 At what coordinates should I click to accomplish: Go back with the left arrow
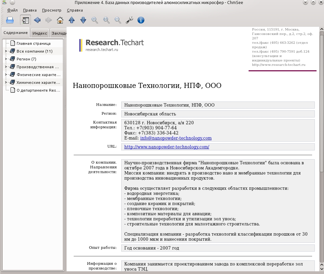37,20
